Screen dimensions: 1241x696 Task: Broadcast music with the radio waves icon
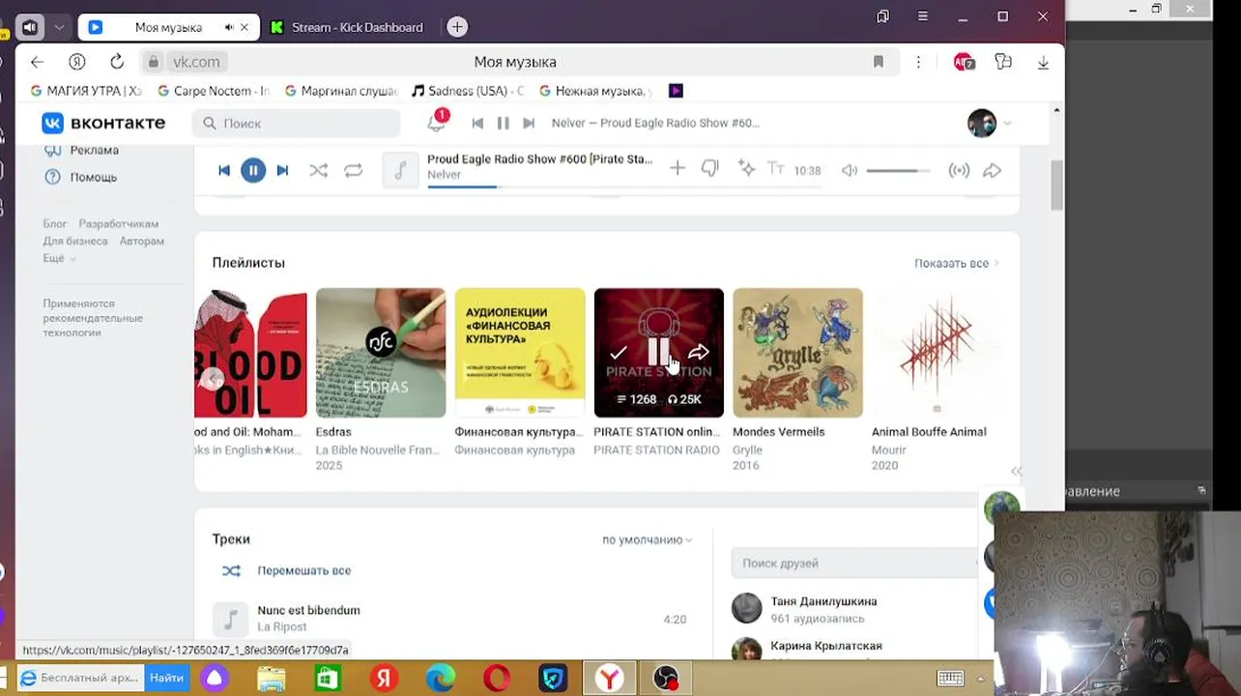click(959, 170)
